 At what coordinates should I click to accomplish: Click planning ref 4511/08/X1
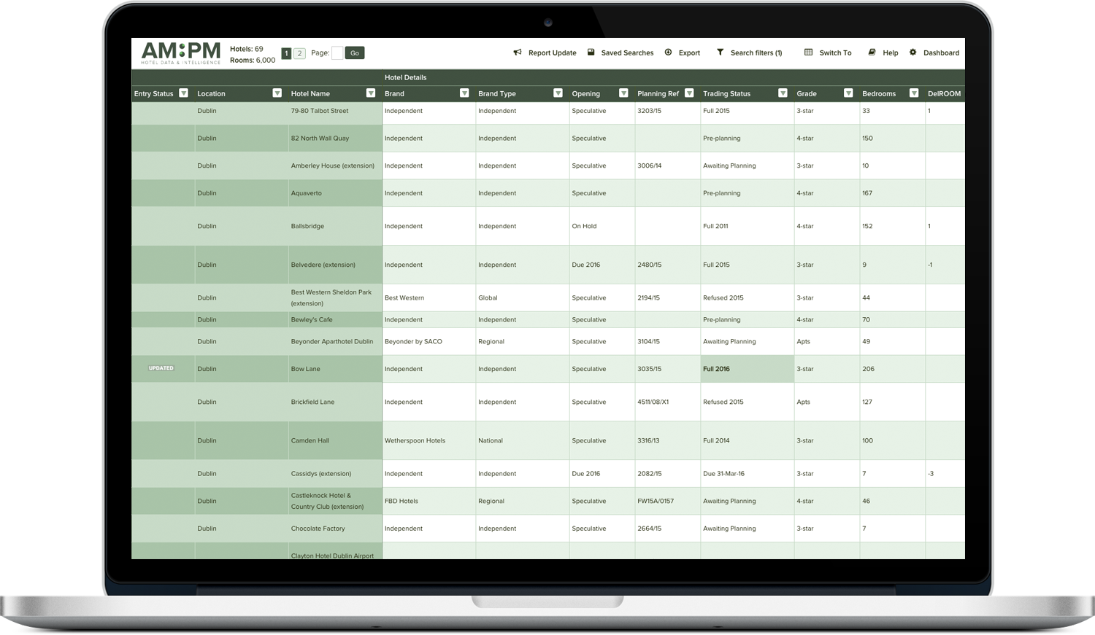653,402
